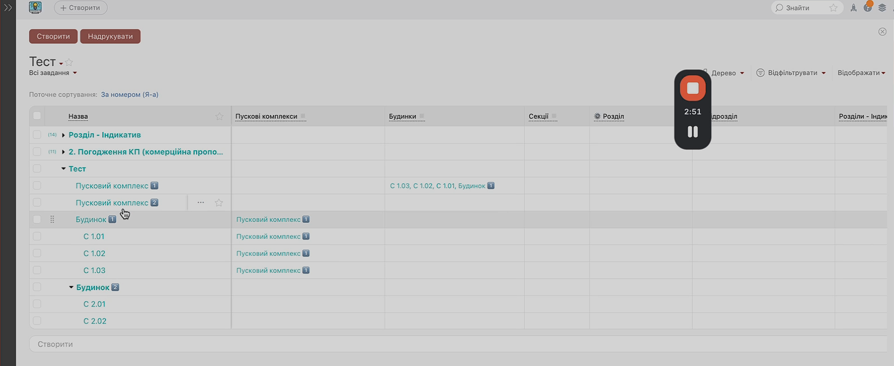Stop the screen recording
The height and width of the screenshot is (366, 894).
692,89
